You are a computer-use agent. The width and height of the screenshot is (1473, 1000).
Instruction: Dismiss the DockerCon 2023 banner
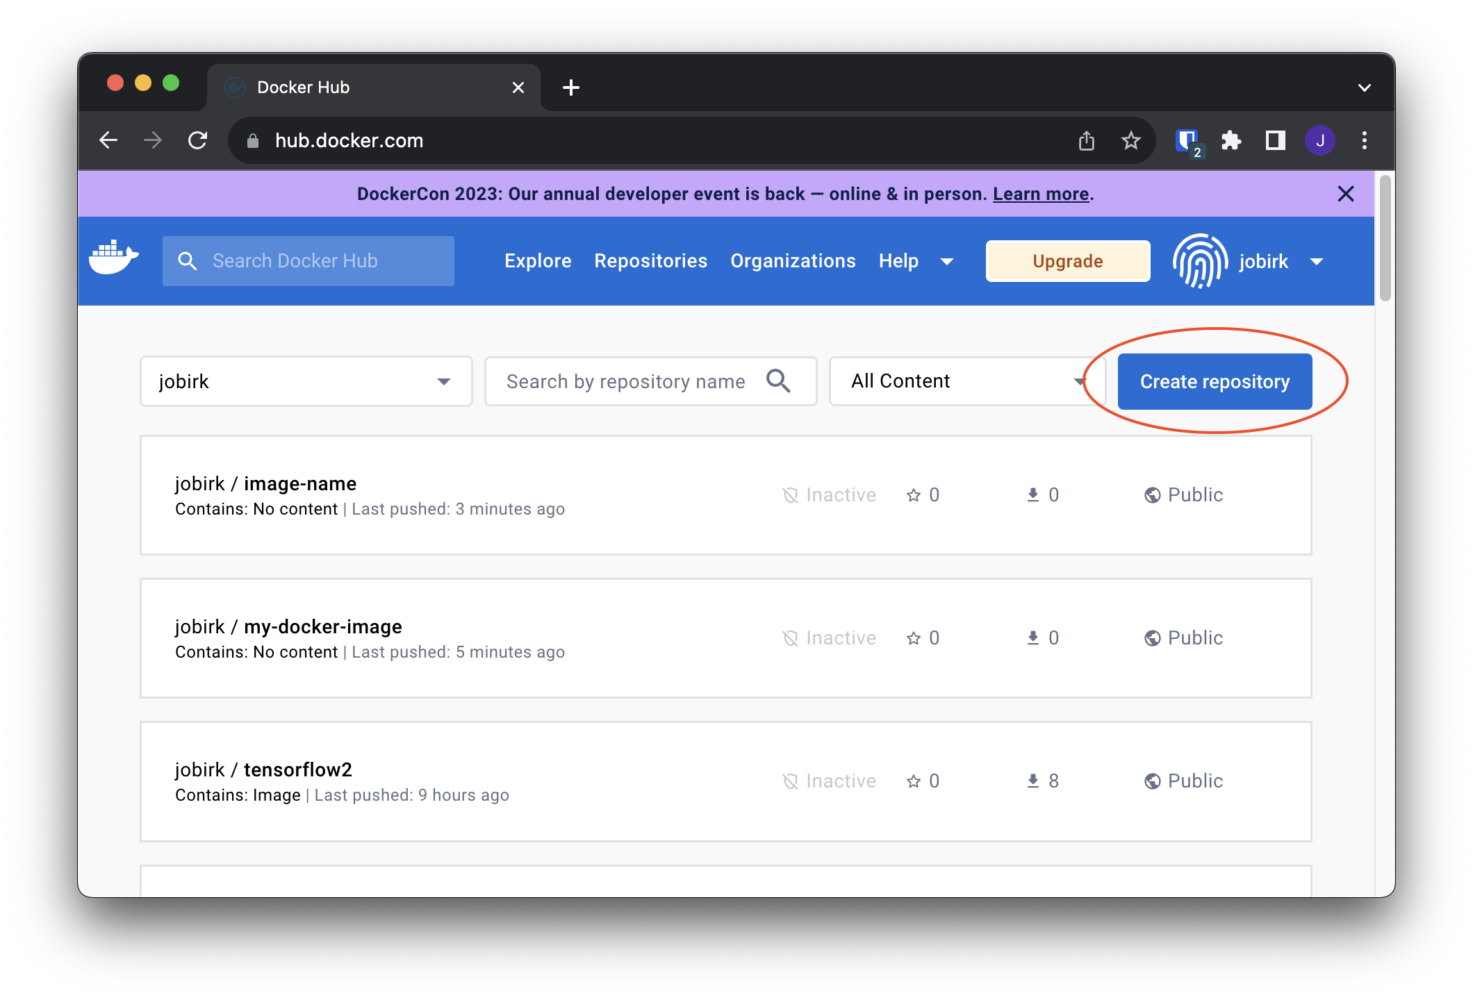tap(1346, 194)
